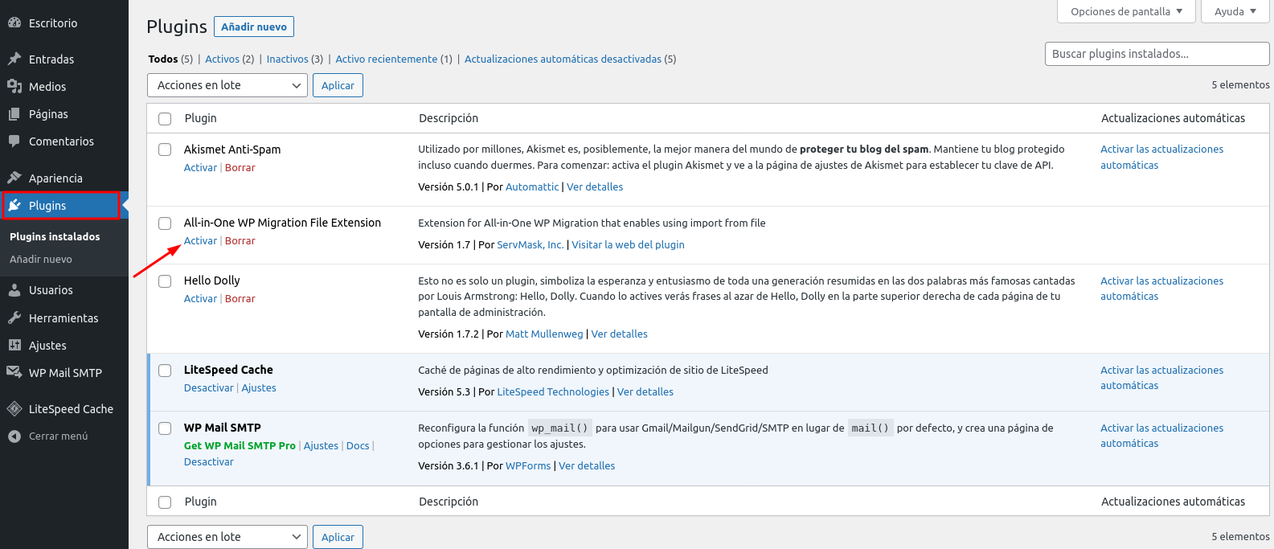Delete the Hello Dolly plugin
Screen dimensions: 1274x549
coord(240,299)
